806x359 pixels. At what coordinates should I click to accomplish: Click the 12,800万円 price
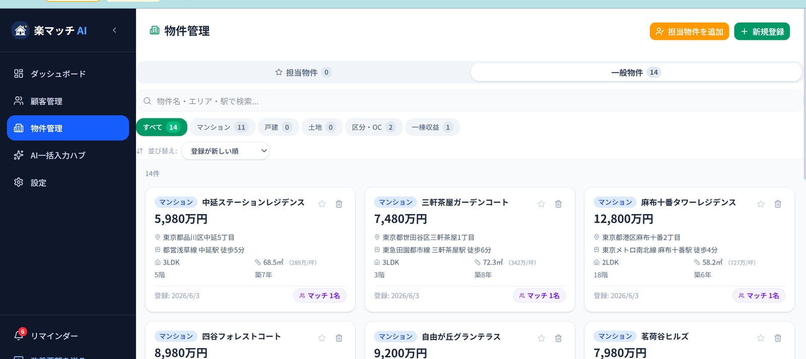pyautogui.click(x=624, y=219)
